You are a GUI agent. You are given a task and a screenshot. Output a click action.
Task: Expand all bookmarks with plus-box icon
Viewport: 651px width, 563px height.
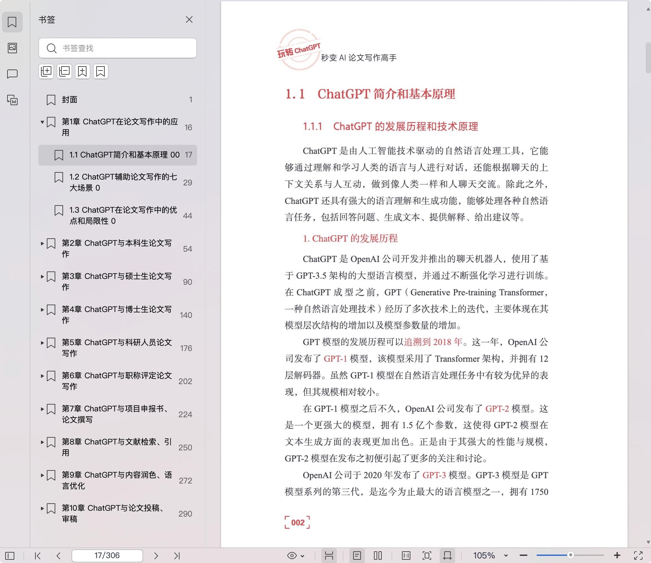(46, 71)
